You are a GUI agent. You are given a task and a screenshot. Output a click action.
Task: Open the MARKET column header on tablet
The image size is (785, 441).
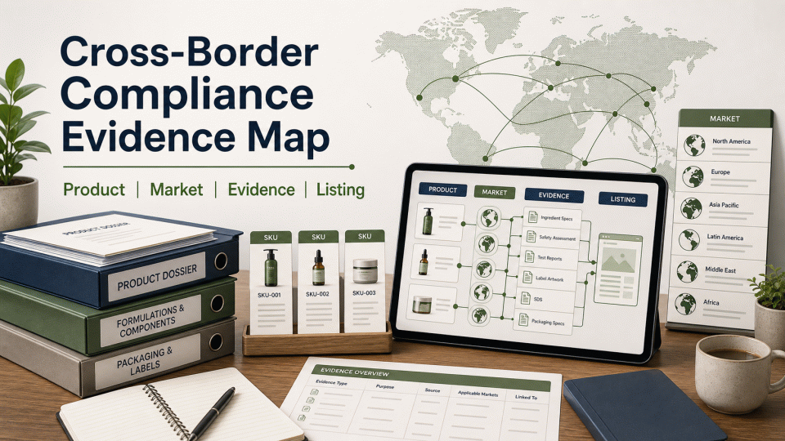click(494, 192)
